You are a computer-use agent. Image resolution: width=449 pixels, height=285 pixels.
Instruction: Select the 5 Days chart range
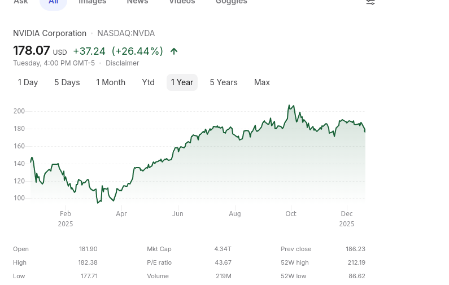(67, 82)
